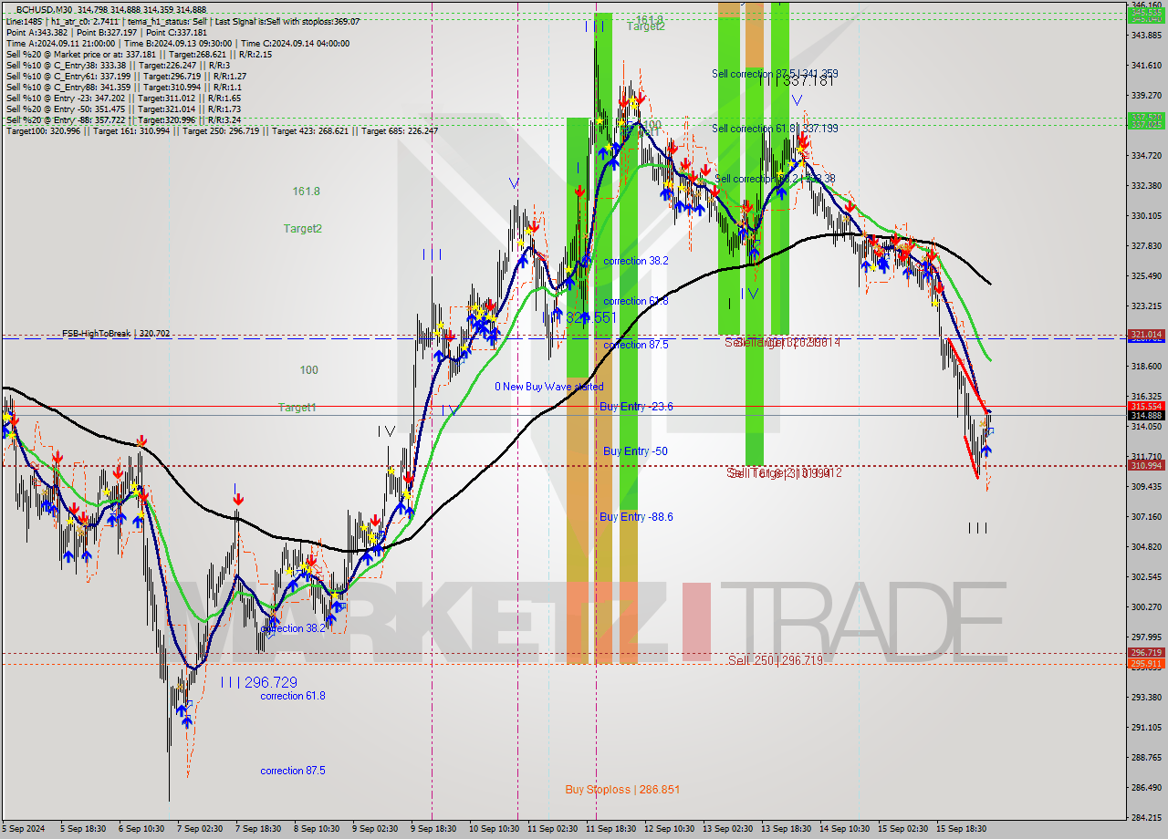Click '0 New Buy Wave started' label
The width and height of the screenshot is (1168, 839).
548,387
